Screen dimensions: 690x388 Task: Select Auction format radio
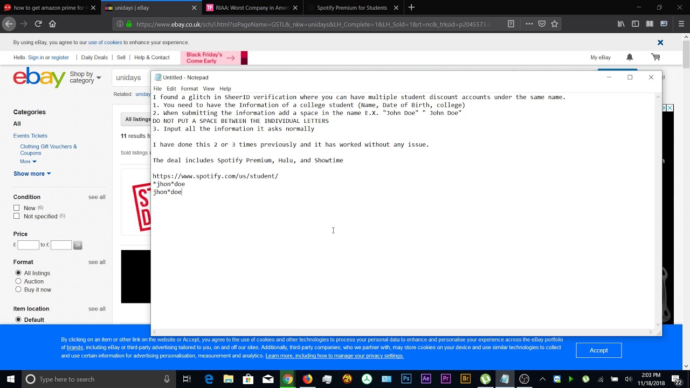pos(18,281)
